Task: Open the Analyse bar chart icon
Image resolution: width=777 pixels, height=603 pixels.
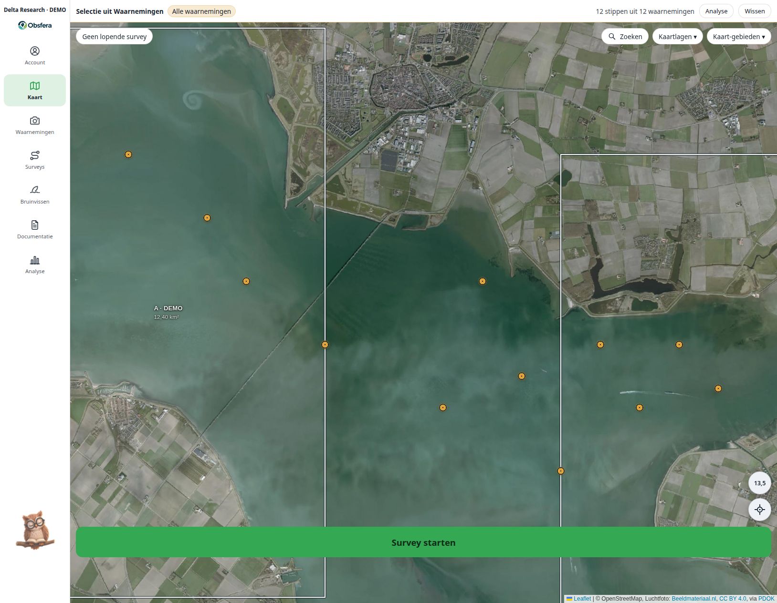Action: point(35,260)
